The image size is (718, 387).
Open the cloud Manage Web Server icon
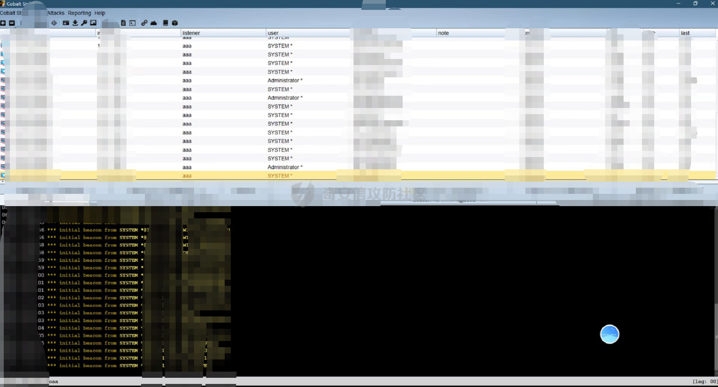pos(154,23)
